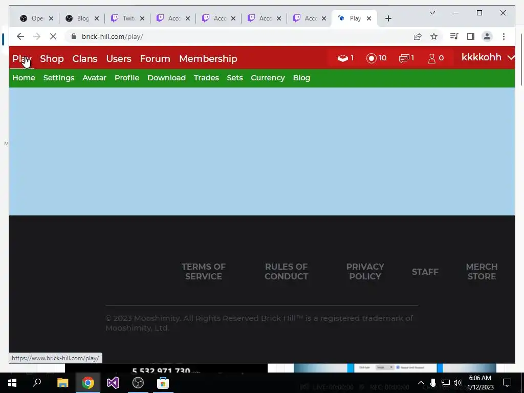This screenshot has width=524, height=393.
Task: Open OBS Studio from taskbar
Action: (138, 383)
